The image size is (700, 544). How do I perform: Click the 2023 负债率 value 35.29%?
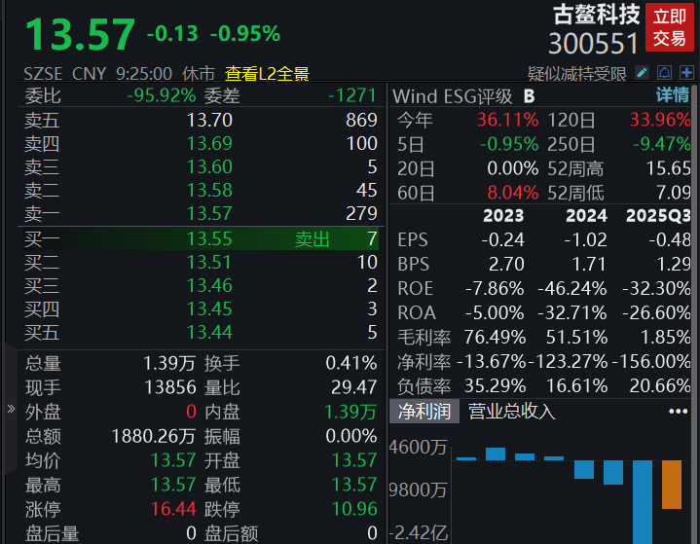click(495, 386)
